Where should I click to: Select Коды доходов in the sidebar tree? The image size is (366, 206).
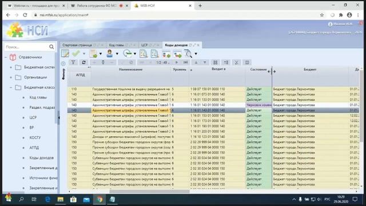[x=42, y=158]
